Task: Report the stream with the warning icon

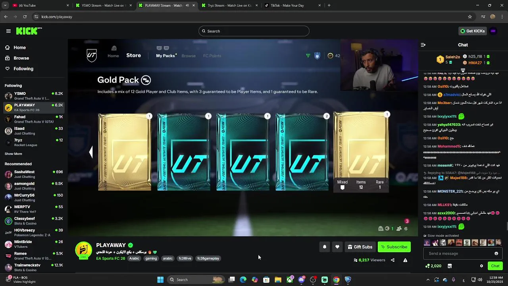Action: 405,260
